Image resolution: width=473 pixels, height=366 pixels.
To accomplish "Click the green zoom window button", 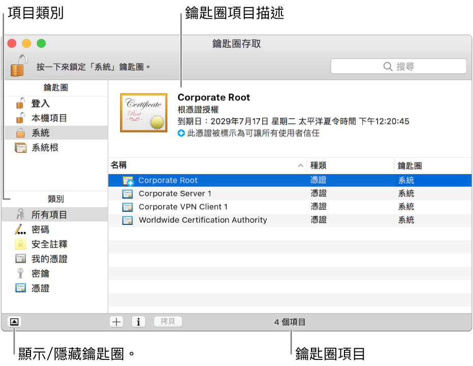I will (x=41, y=44).
